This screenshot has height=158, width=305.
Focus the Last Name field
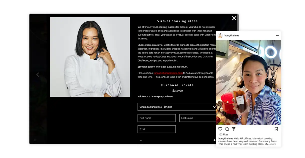(x=198, y=118)
